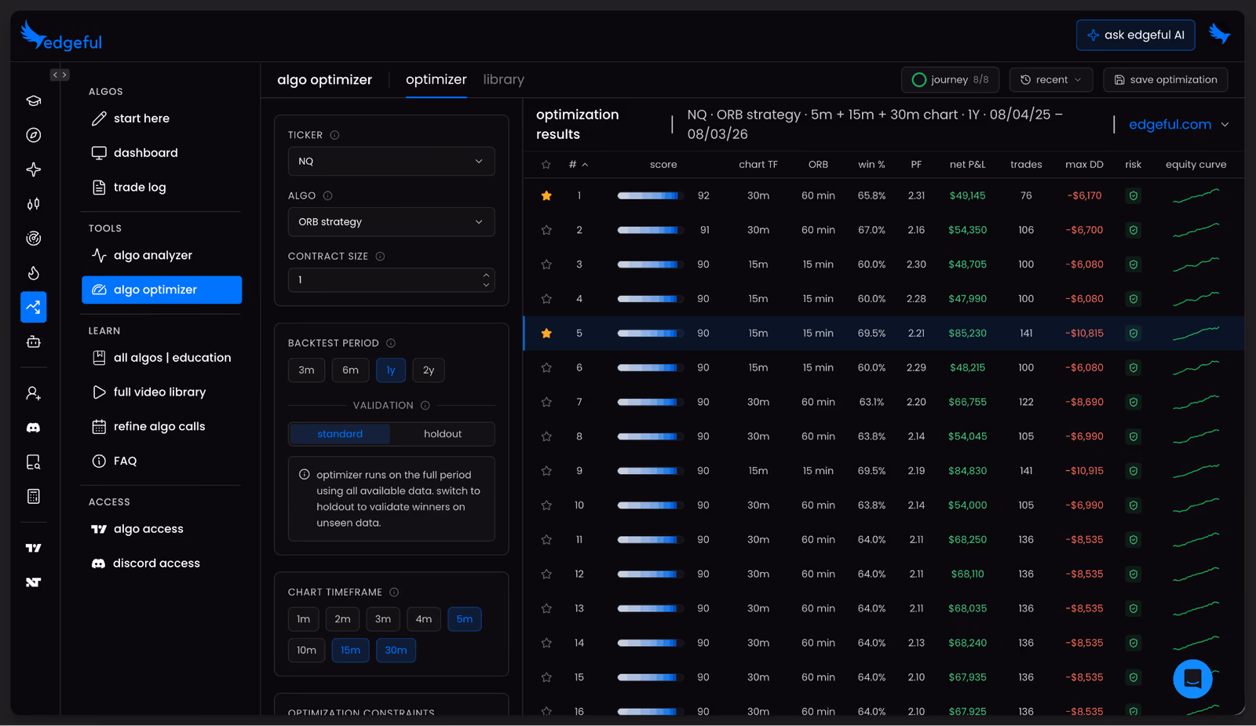Image resolution: width=1256 pixels, height=726 pixels.
Task: Click the flame icon in the sidebar
Action: click(33, 273)
